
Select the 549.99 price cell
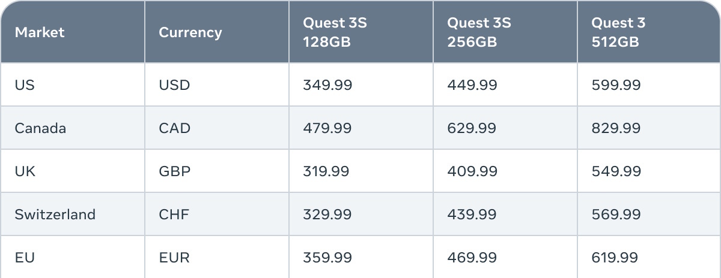coord(616,171)
